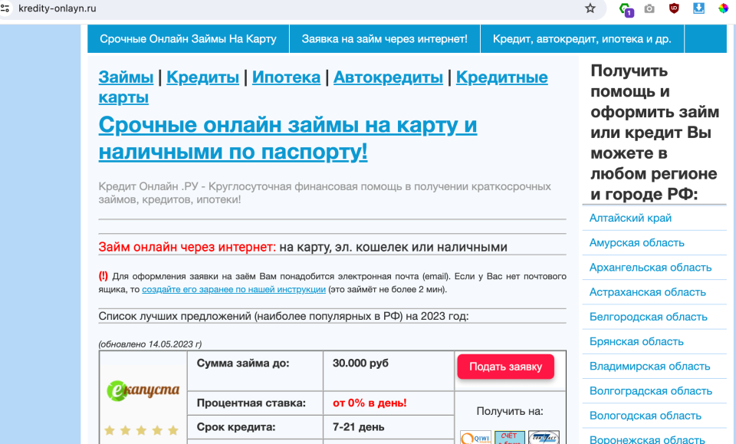Choose region 'Алтайский край'
The image size is (736, 444).
[x=630, y=219]
